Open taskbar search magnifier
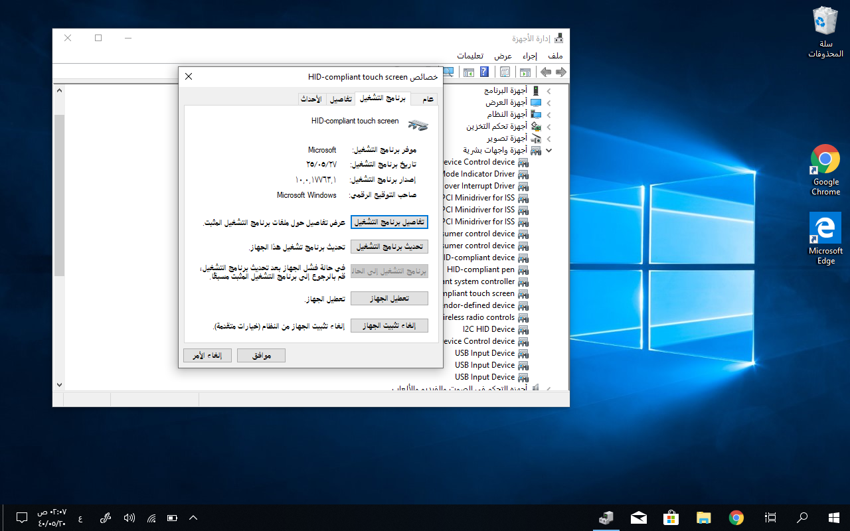The height and width of the screenshot is (531, 850). tap(802, 518)
